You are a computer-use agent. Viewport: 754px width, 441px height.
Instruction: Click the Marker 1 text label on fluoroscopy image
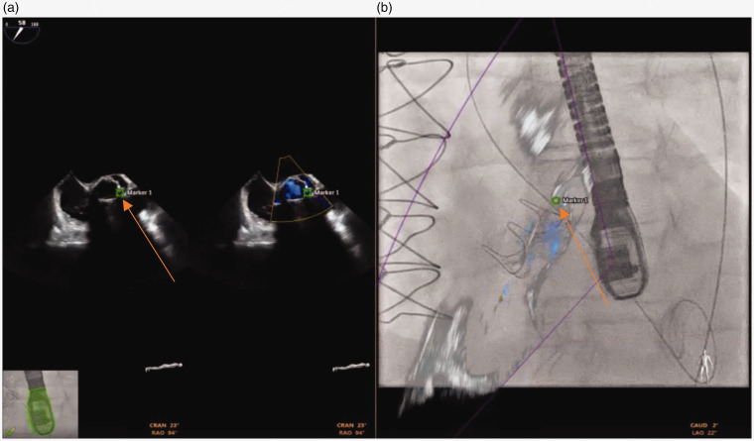pos(575,200)
